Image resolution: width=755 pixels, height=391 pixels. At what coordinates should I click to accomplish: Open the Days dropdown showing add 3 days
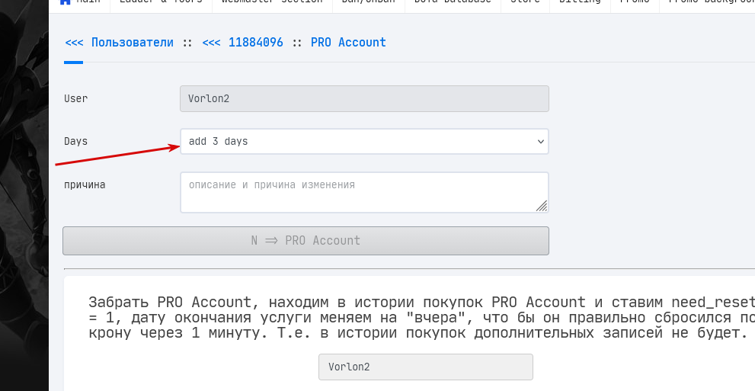(x=358, y=141)
